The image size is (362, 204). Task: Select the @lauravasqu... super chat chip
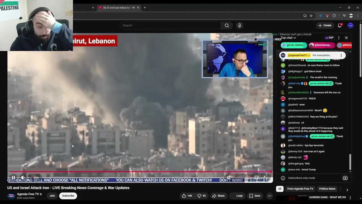[x=322, y=45]
